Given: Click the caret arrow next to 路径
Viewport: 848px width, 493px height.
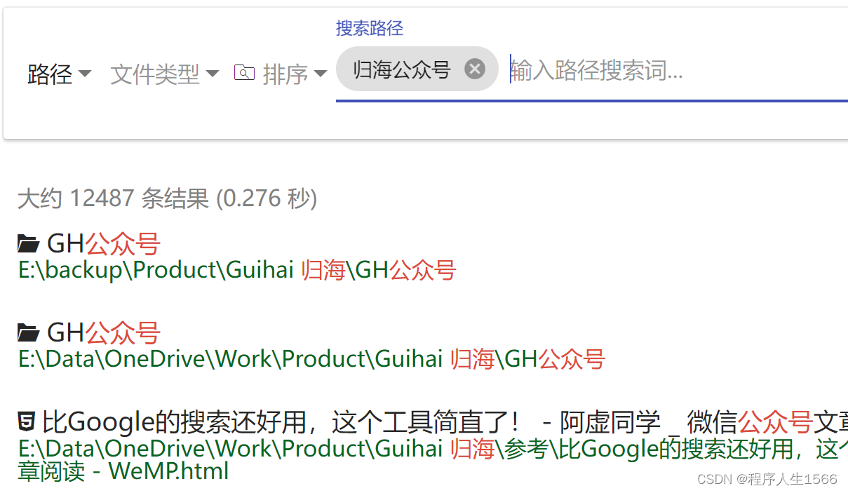Looking at the screenshot, I should pos(85,74).
